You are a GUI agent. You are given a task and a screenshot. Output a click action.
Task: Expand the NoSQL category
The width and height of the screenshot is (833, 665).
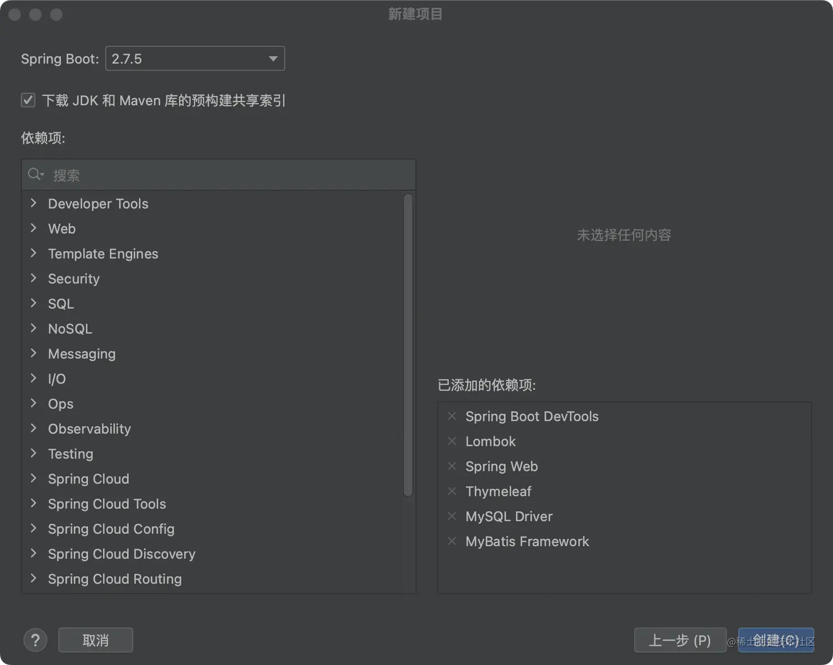pyautogui.click(x=34, y=328)
